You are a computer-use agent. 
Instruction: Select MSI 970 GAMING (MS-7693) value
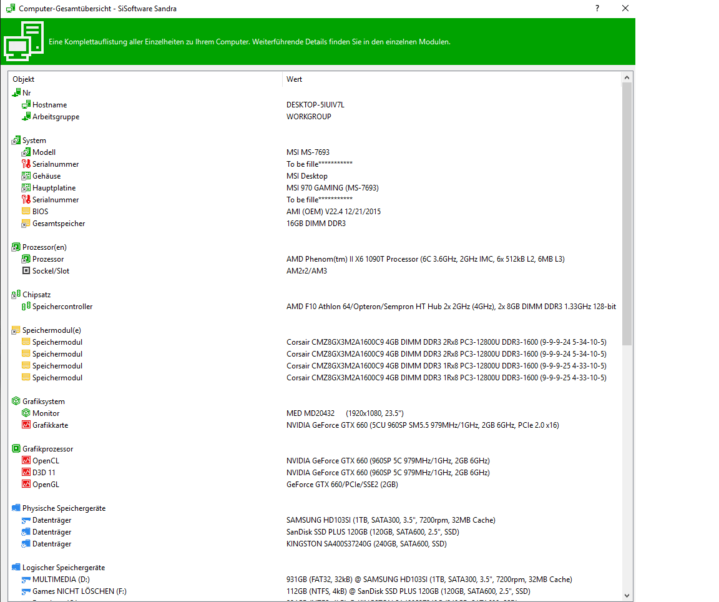tap(333, 188)
